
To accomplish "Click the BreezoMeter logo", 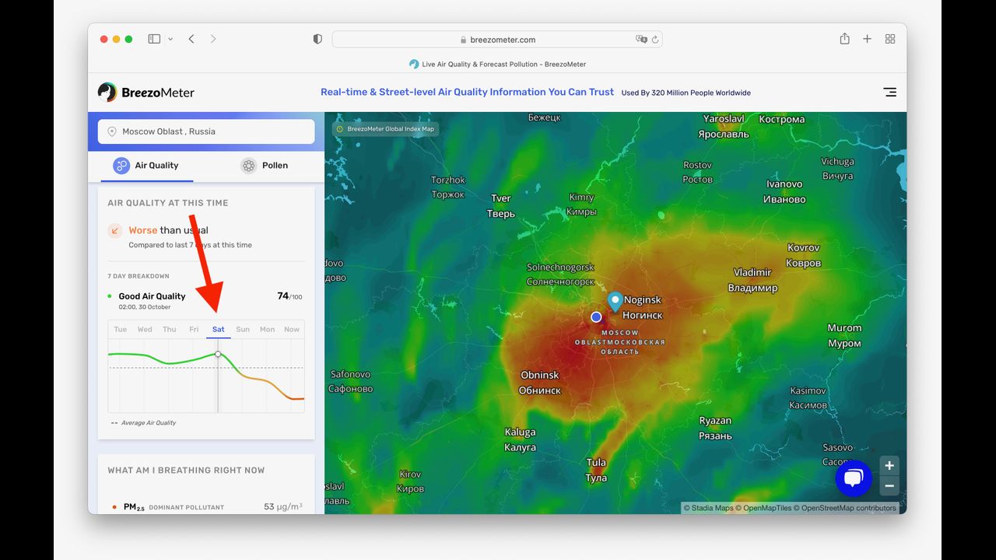I will [x=146, y=93].
